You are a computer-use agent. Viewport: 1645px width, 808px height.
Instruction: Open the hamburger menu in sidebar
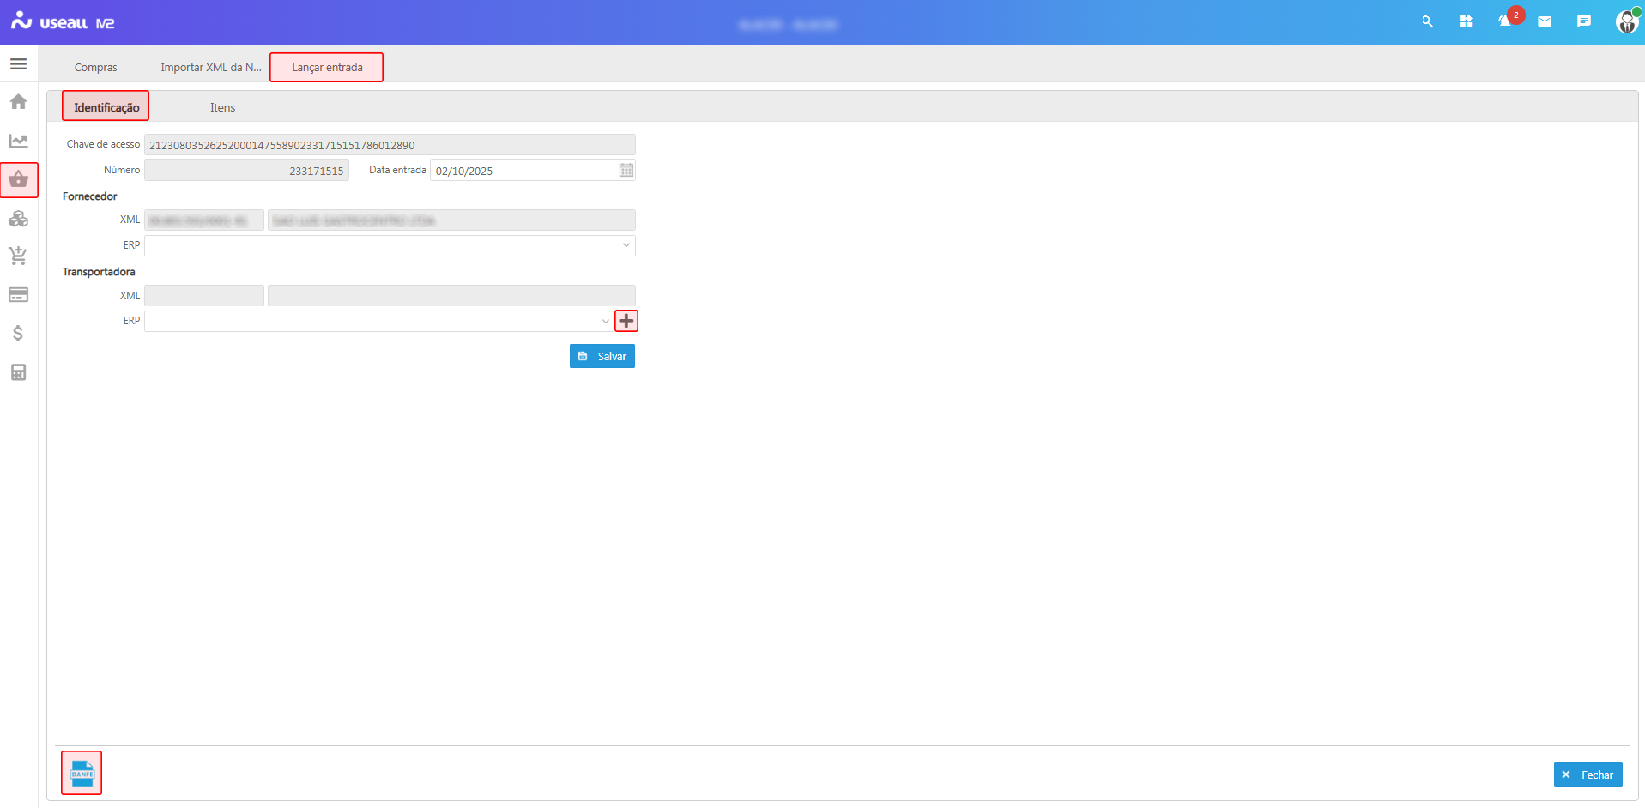18,64
